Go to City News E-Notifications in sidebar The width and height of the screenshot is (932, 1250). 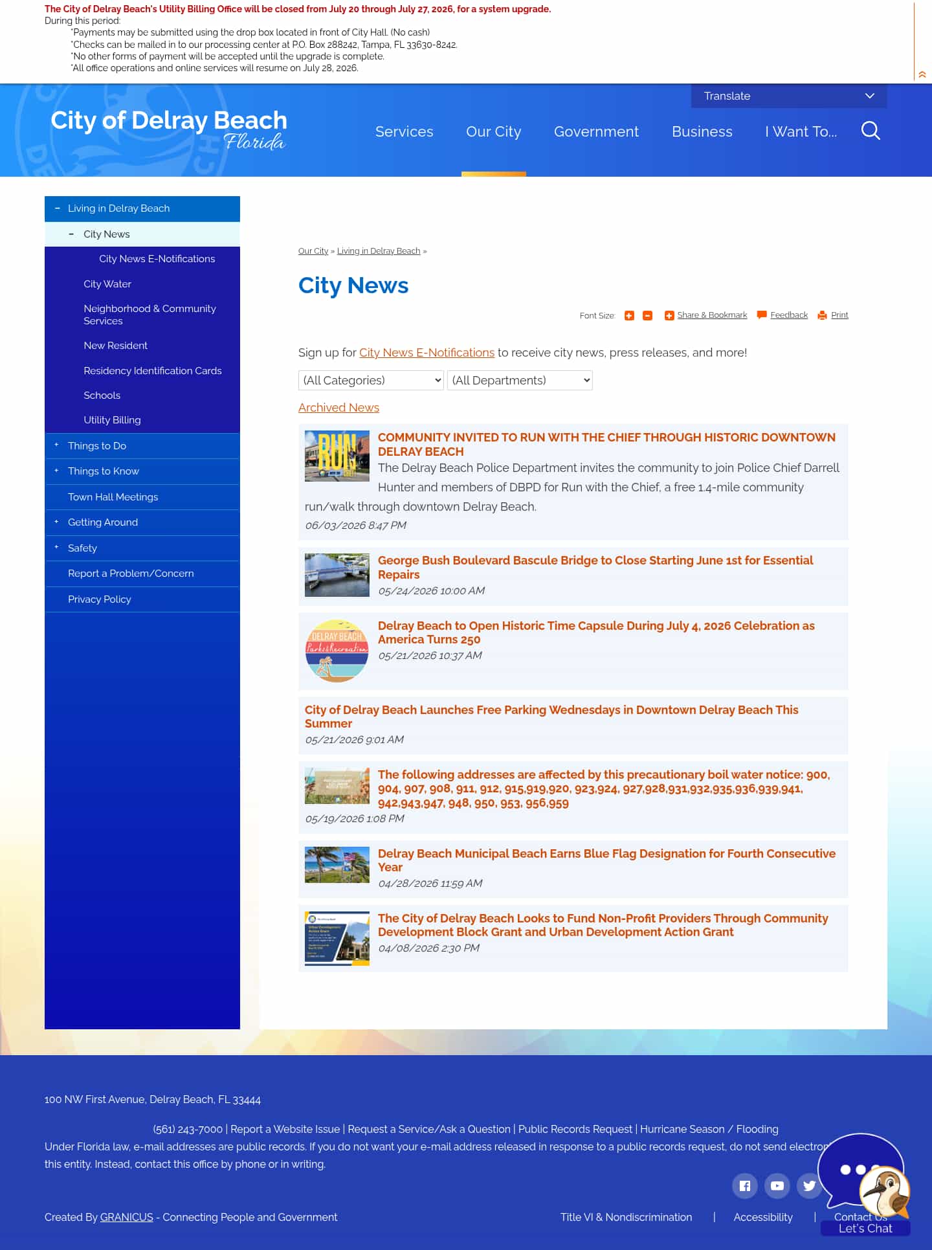tap(157, 259)
